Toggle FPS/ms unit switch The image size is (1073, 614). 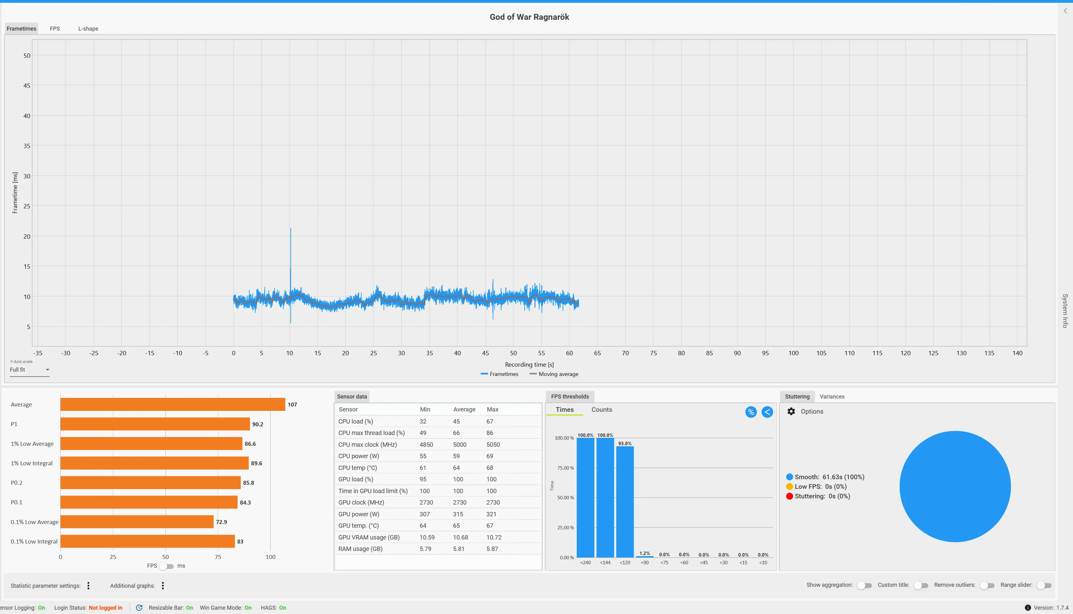[167, 566]
